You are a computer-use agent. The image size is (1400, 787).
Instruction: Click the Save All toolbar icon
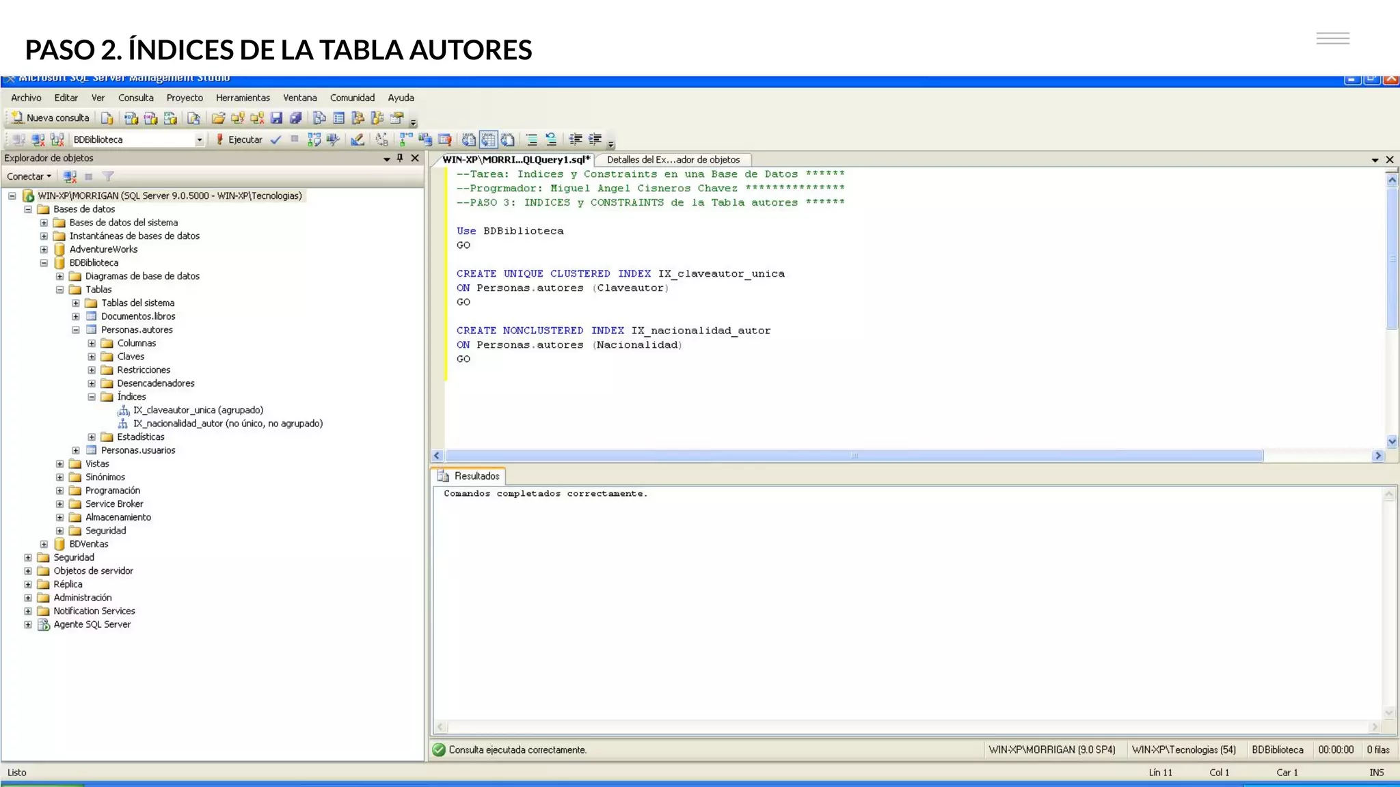(x=295, y=118)
